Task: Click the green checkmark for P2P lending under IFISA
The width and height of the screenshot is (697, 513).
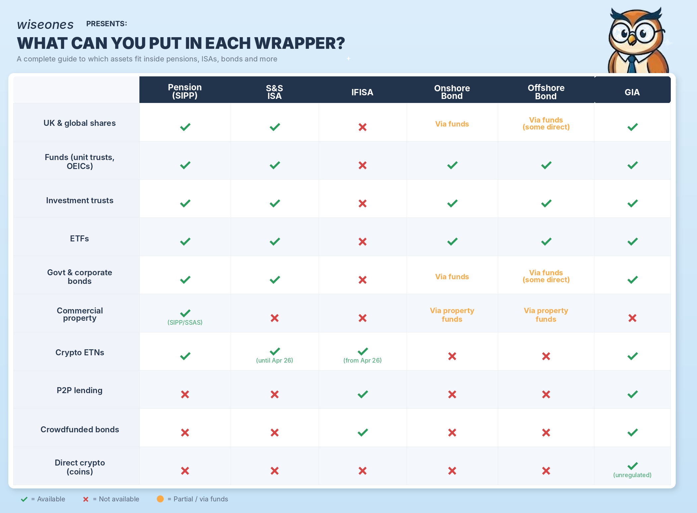Action: (x=362, y=394)
